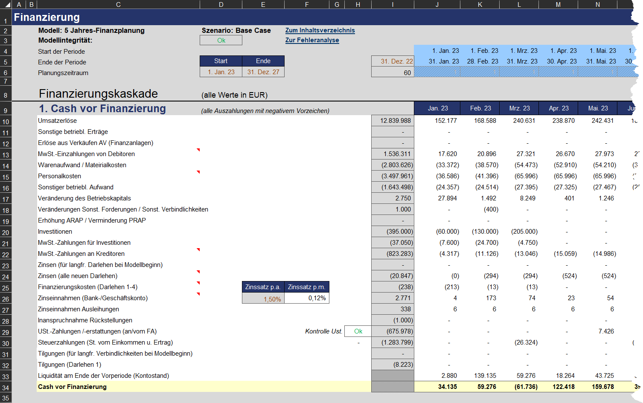Select the 'Zinseinnahmen Ausleihungen' label

tap(79, 309)
